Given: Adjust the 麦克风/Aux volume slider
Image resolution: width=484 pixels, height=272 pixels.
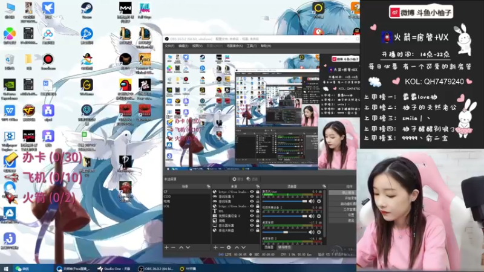Looking at the screenshot, I should click(284, 201).
